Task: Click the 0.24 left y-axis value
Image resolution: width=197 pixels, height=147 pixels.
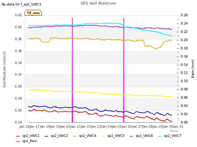Action: (18, 122)
